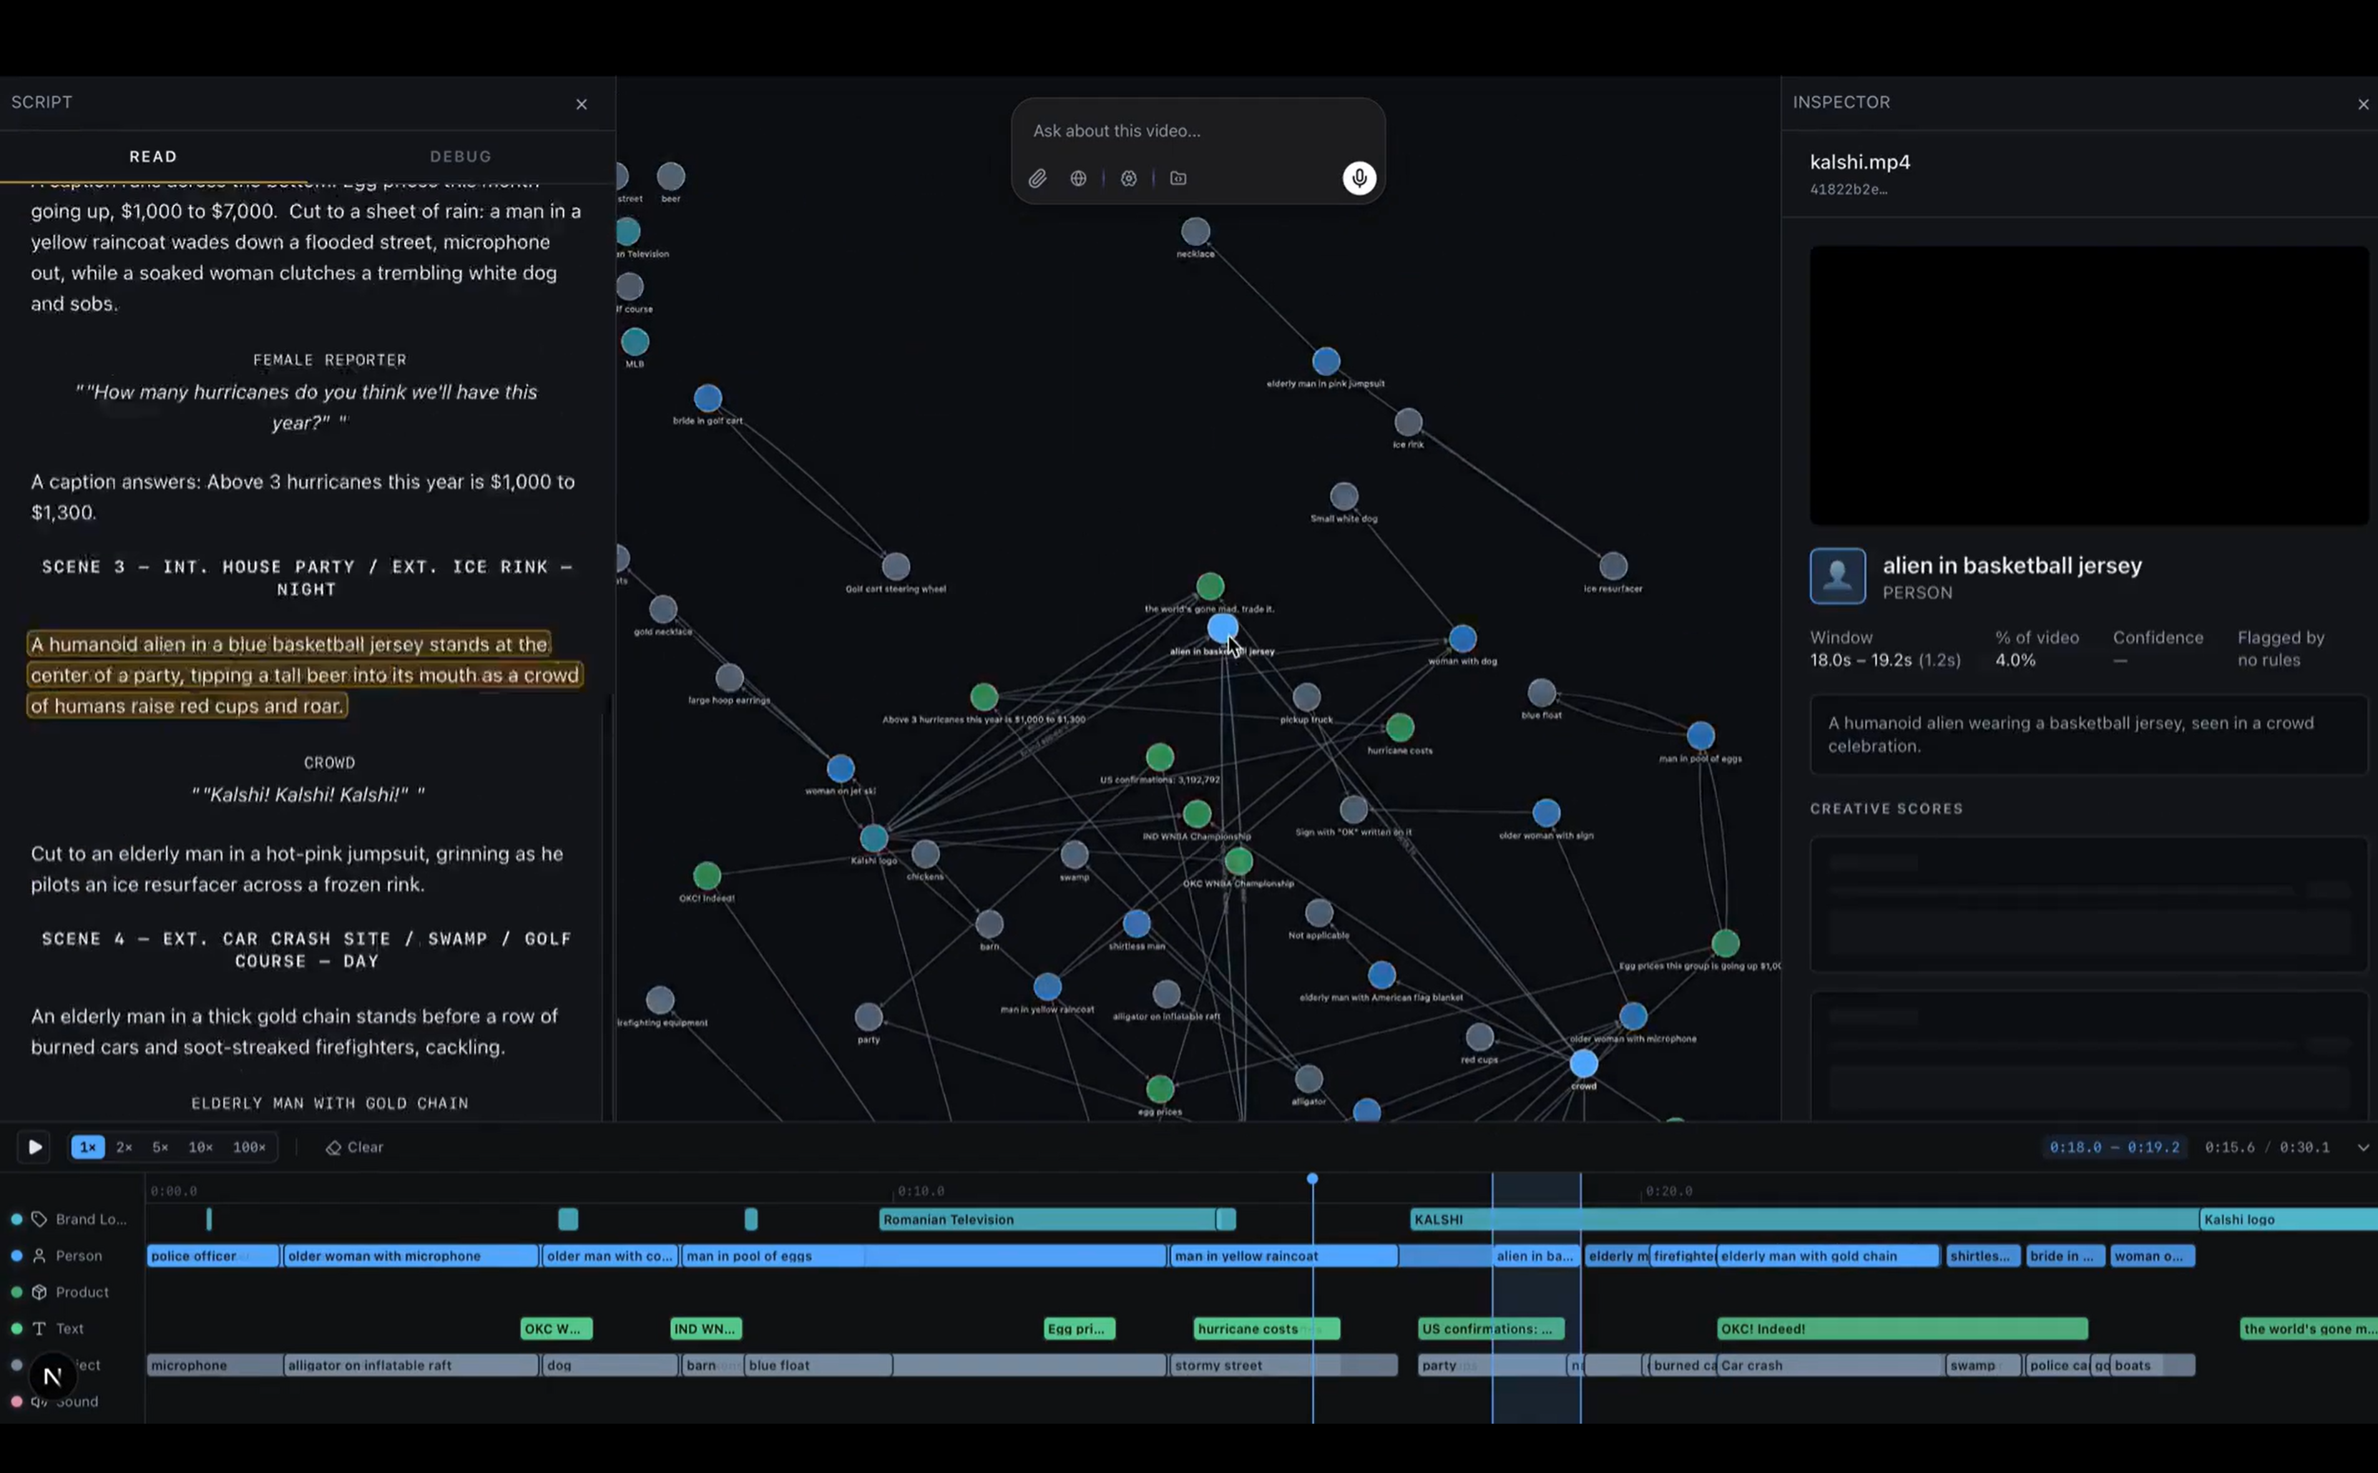This screenshot has width=2378, height=1473.
Task: Click the person avatar icon in Inspector
Action: 1837,575
